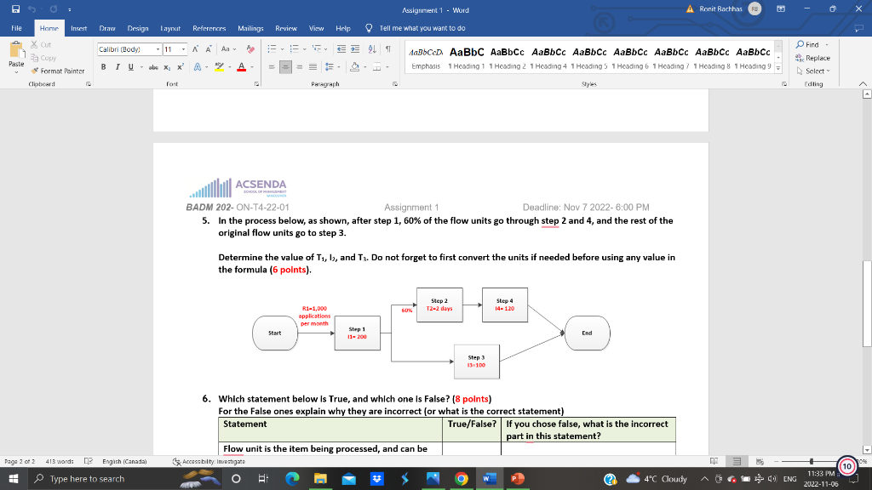Viewport: 872px width, 490px height.
Task: Open the font size dropdown
Action: tap(184, 49)
